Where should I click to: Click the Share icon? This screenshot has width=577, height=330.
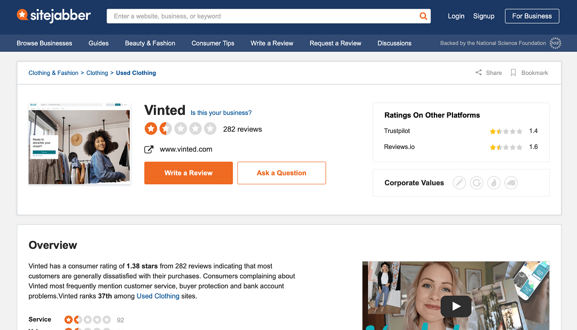[478, 73]
